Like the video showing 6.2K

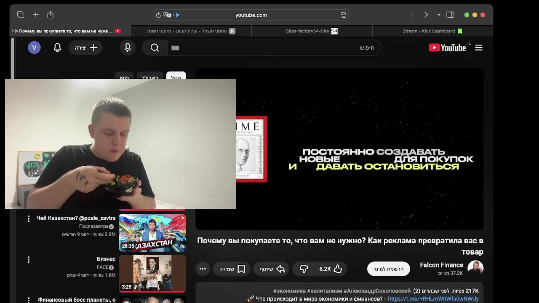point(331,269)
